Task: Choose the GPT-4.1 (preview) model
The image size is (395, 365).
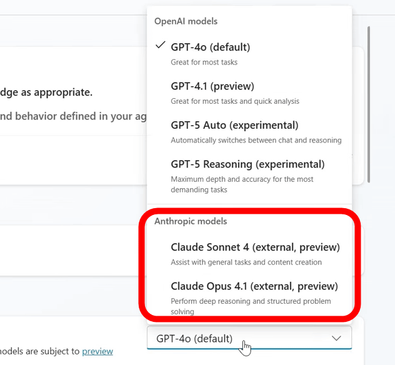Action: 212,86
